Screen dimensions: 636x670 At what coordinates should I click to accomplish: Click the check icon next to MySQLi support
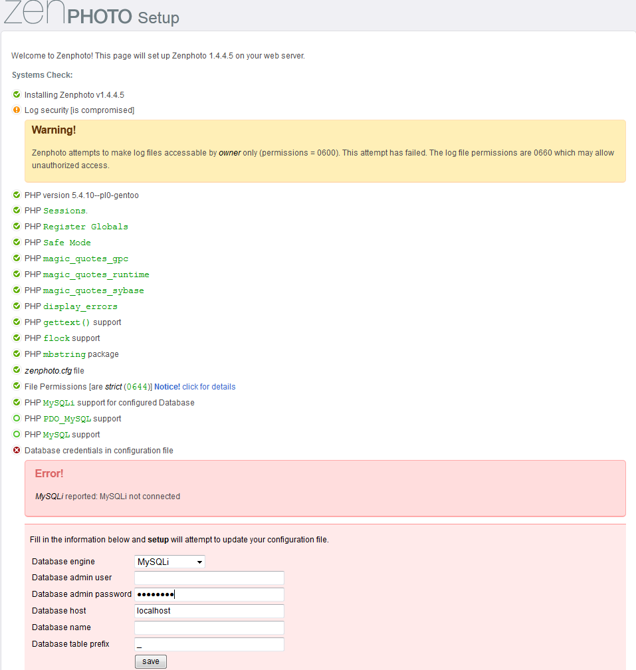pyautogui.click(x=17, y=402)
